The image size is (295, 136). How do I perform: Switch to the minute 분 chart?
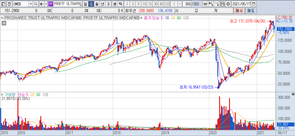point(115,4)
